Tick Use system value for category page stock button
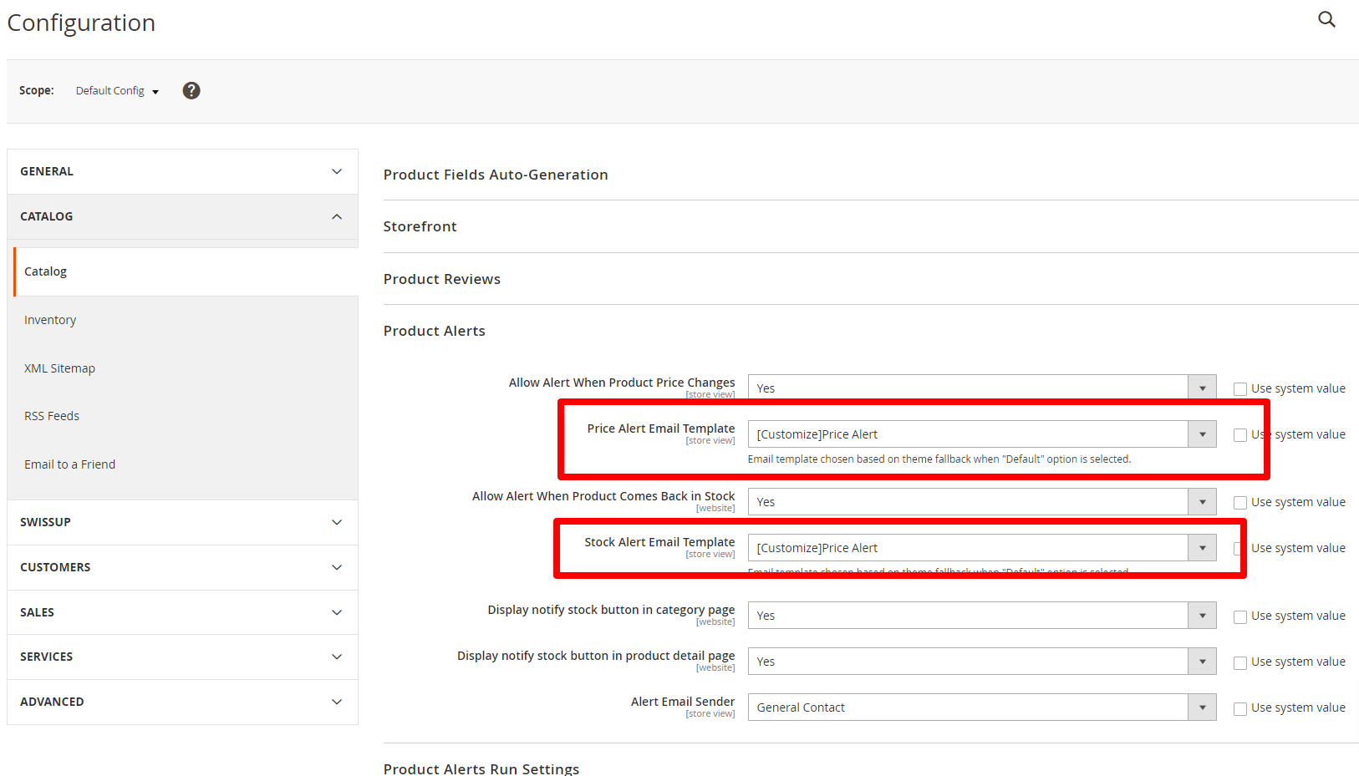1359x776 pixels. point(1240,616)
